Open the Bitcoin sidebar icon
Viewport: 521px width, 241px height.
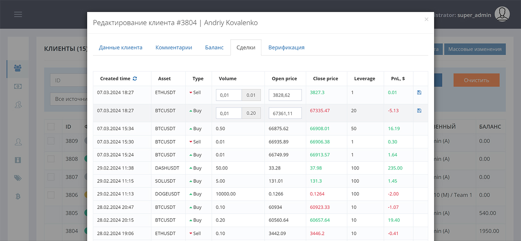(x=18, y=196)
